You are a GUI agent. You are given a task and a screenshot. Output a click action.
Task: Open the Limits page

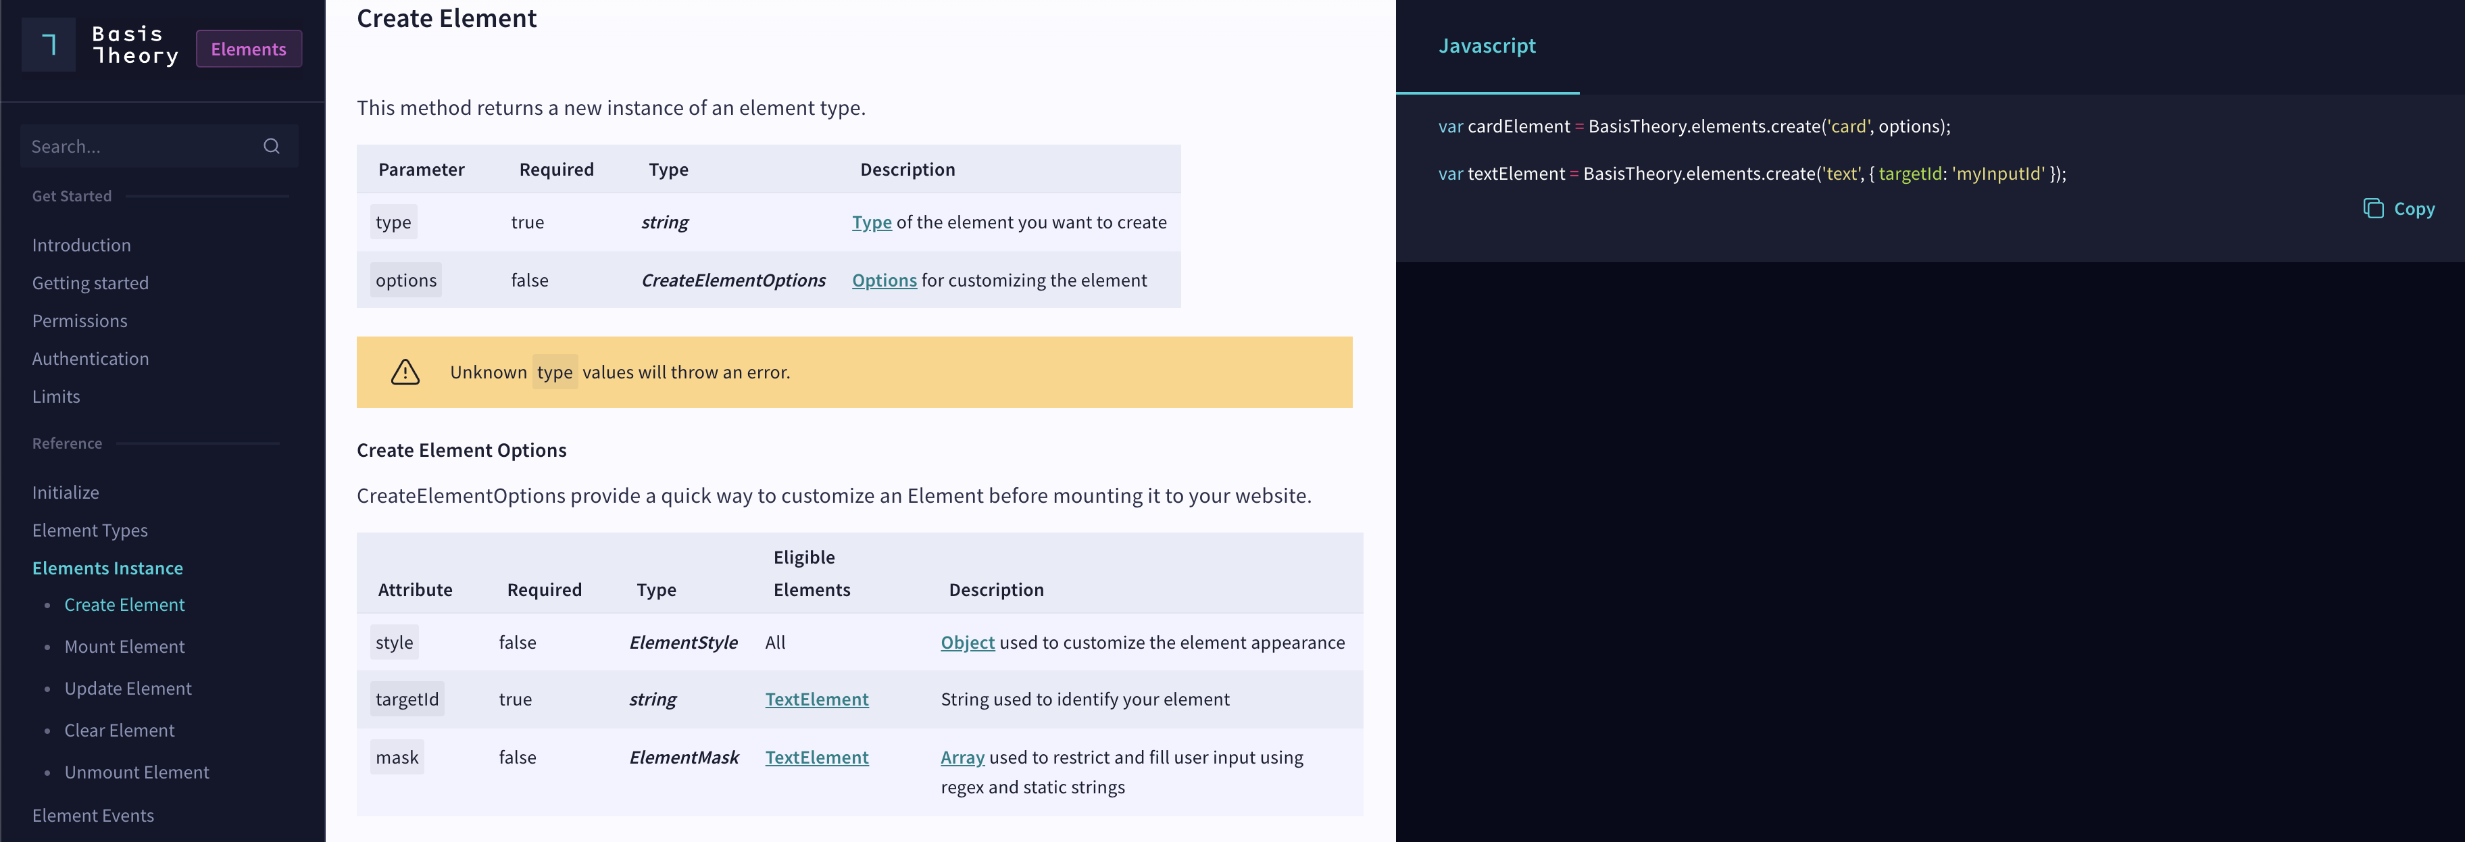click(55, 396)
